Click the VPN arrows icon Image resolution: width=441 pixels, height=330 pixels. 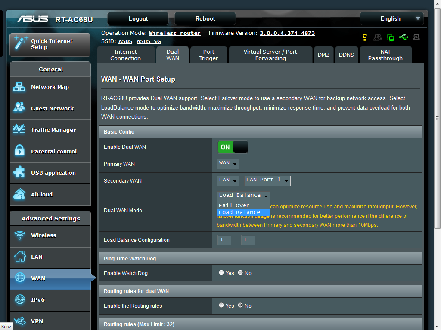point(20,321)
